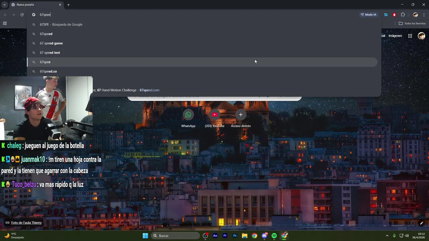Select the Nueva pestaña tab
The height and width of the screenshot is (241, 429).
click(x=36, y=5)
